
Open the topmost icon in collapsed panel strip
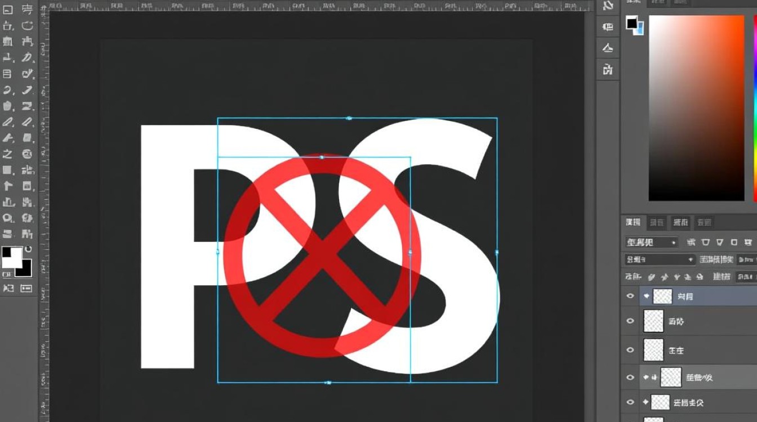(x=608, y=6)
